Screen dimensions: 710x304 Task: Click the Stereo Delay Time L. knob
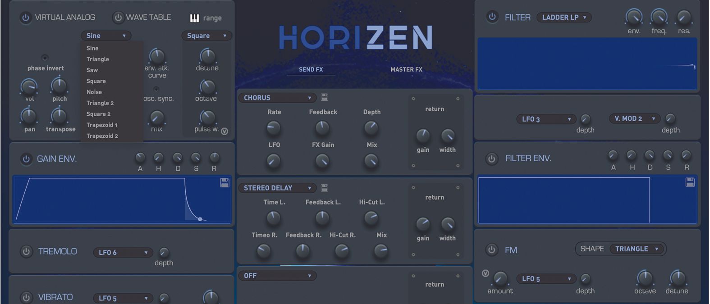273,218
